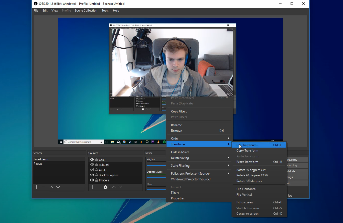The height and width of the screenshot is (223, 343).
Task: Open the Tools menu
Action: pyautogui.click(x=105, y=10)
